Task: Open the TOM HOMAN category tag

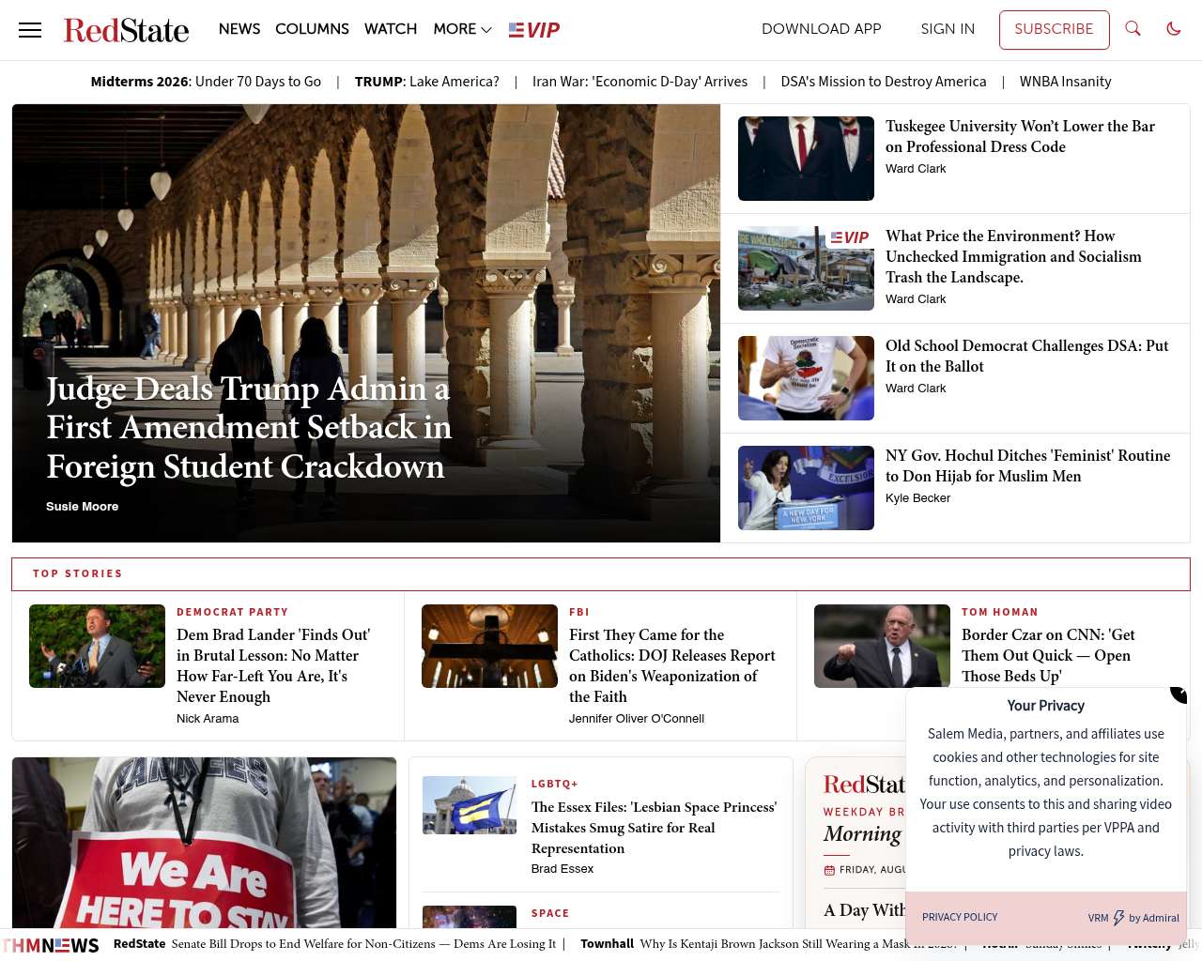Action: [x=999, y=612]
